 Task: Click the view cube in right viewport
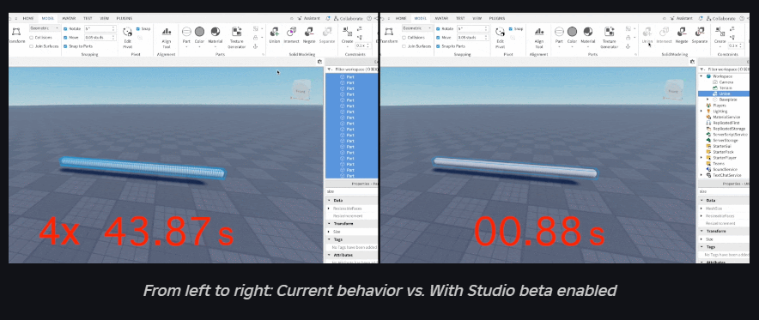[x=673, y=90]
